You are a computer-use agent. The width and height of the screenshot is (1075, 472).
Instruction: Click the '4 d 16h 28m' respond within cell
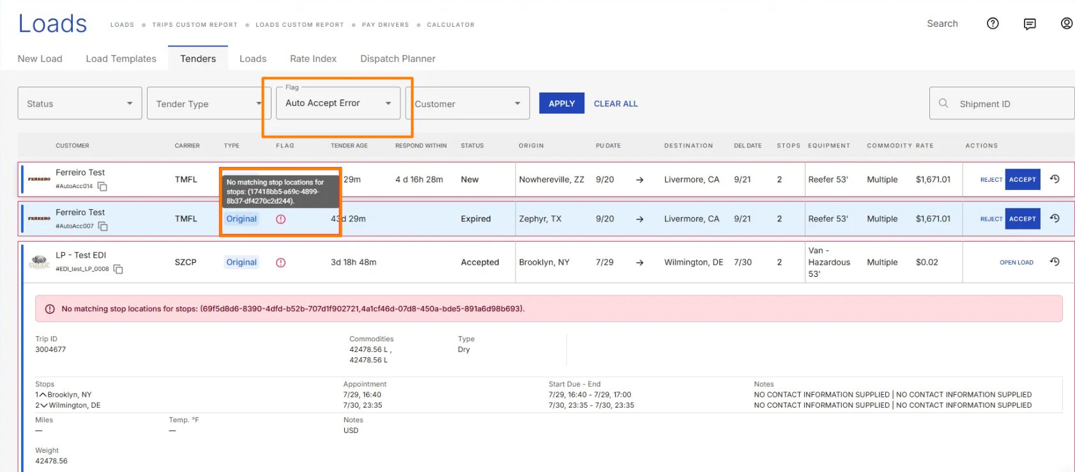point(419,179)
